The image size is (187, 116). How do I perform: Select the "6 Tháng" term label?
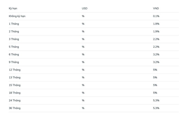click(14, 55)
